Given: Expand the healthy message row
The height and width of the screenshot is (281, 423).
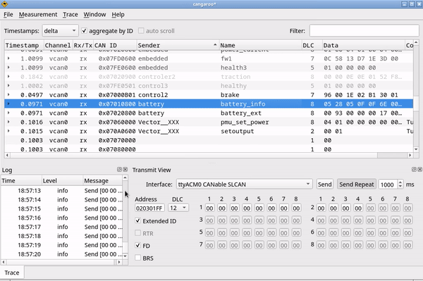Looking at the screenshot, I should click(x=8, y=86).
